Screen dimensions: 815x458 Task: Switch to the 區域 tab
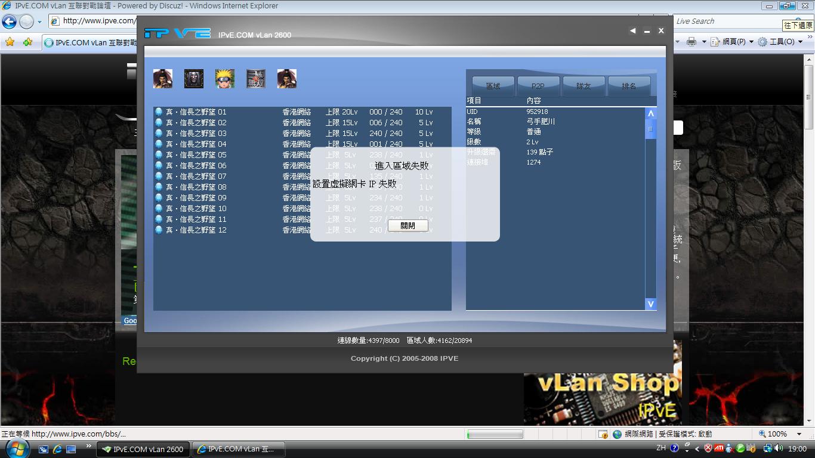tap(493, 86)
